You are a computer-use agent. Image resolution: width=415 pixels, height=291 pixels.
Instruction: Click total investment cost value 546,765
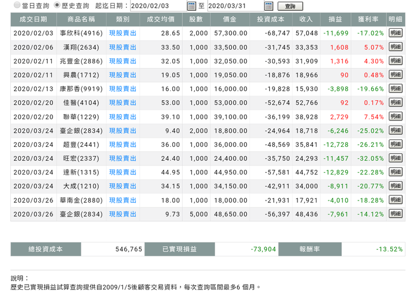point(129,249)
